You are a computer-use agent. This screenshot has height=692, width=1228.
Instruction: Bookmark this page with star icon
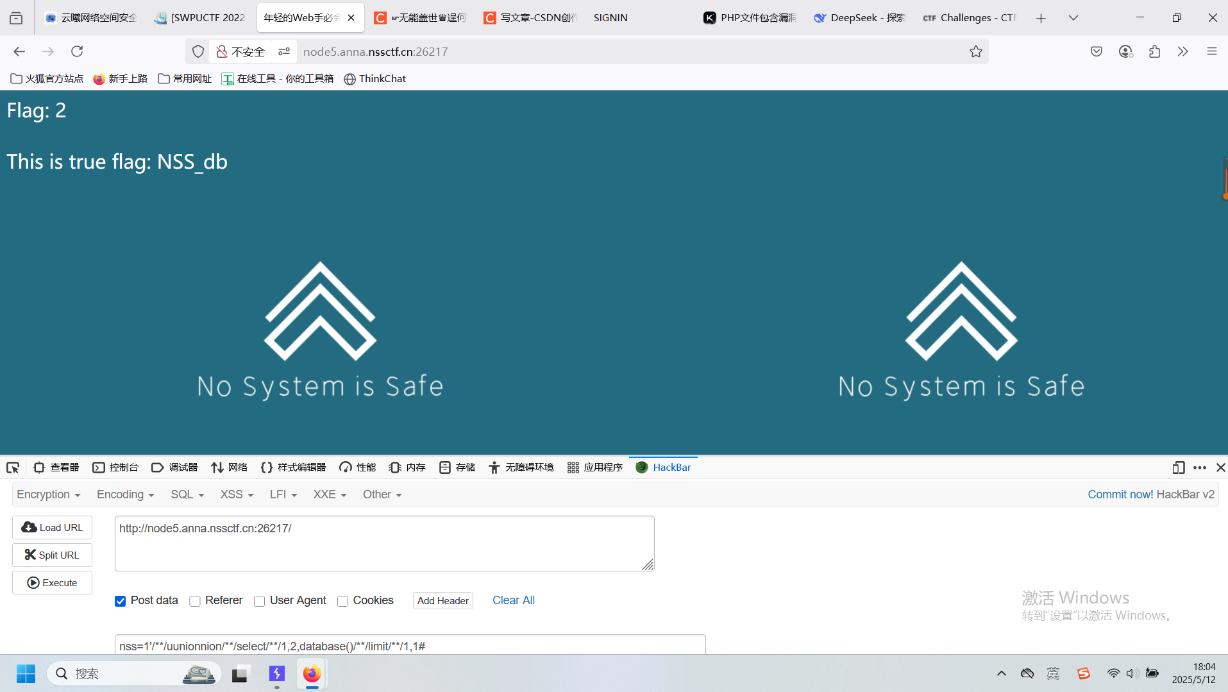975,51
